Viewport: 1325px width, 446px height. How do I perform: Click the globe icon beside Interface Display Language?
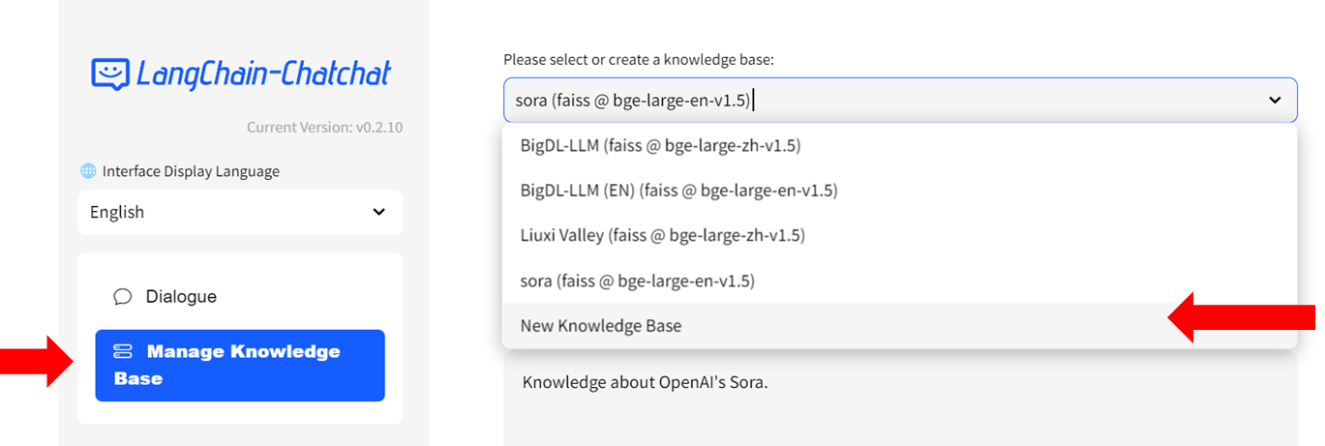(x=88, y=171)
